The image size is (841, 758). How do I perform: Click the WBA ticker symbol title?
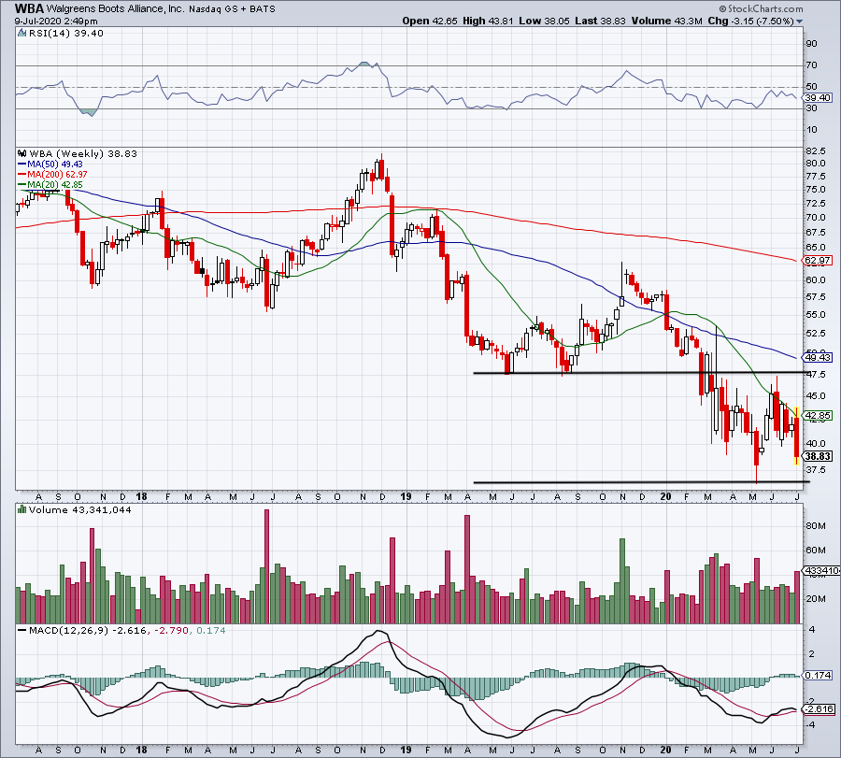click(29, 8)
